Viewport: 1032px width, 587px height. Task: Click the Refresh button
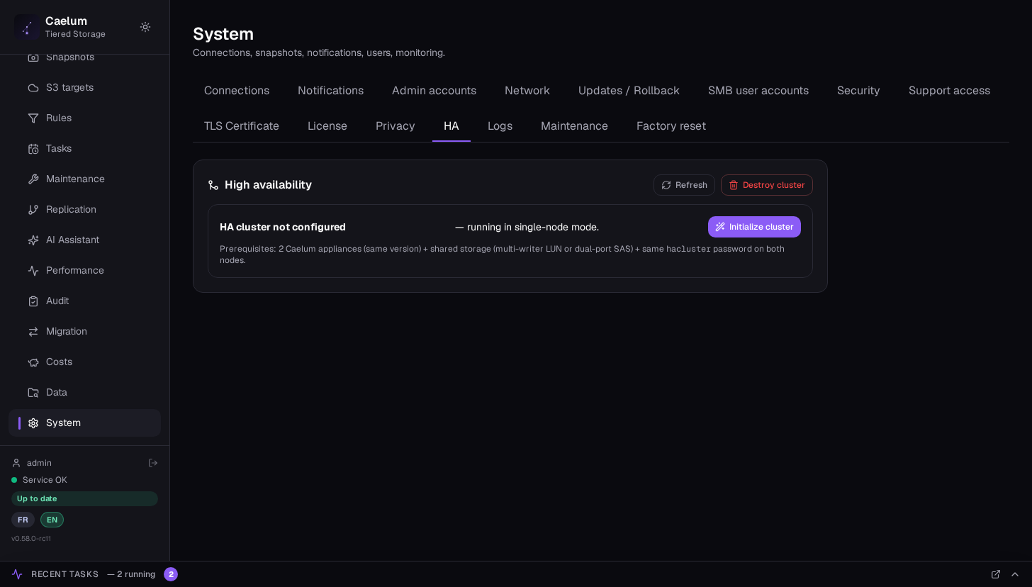684,185
